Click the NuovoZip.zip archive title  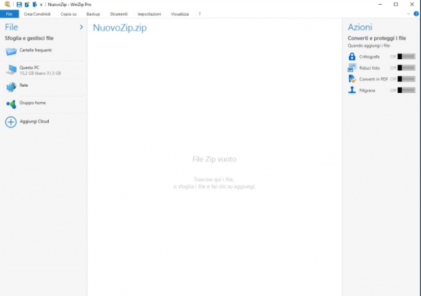[120, 28]
